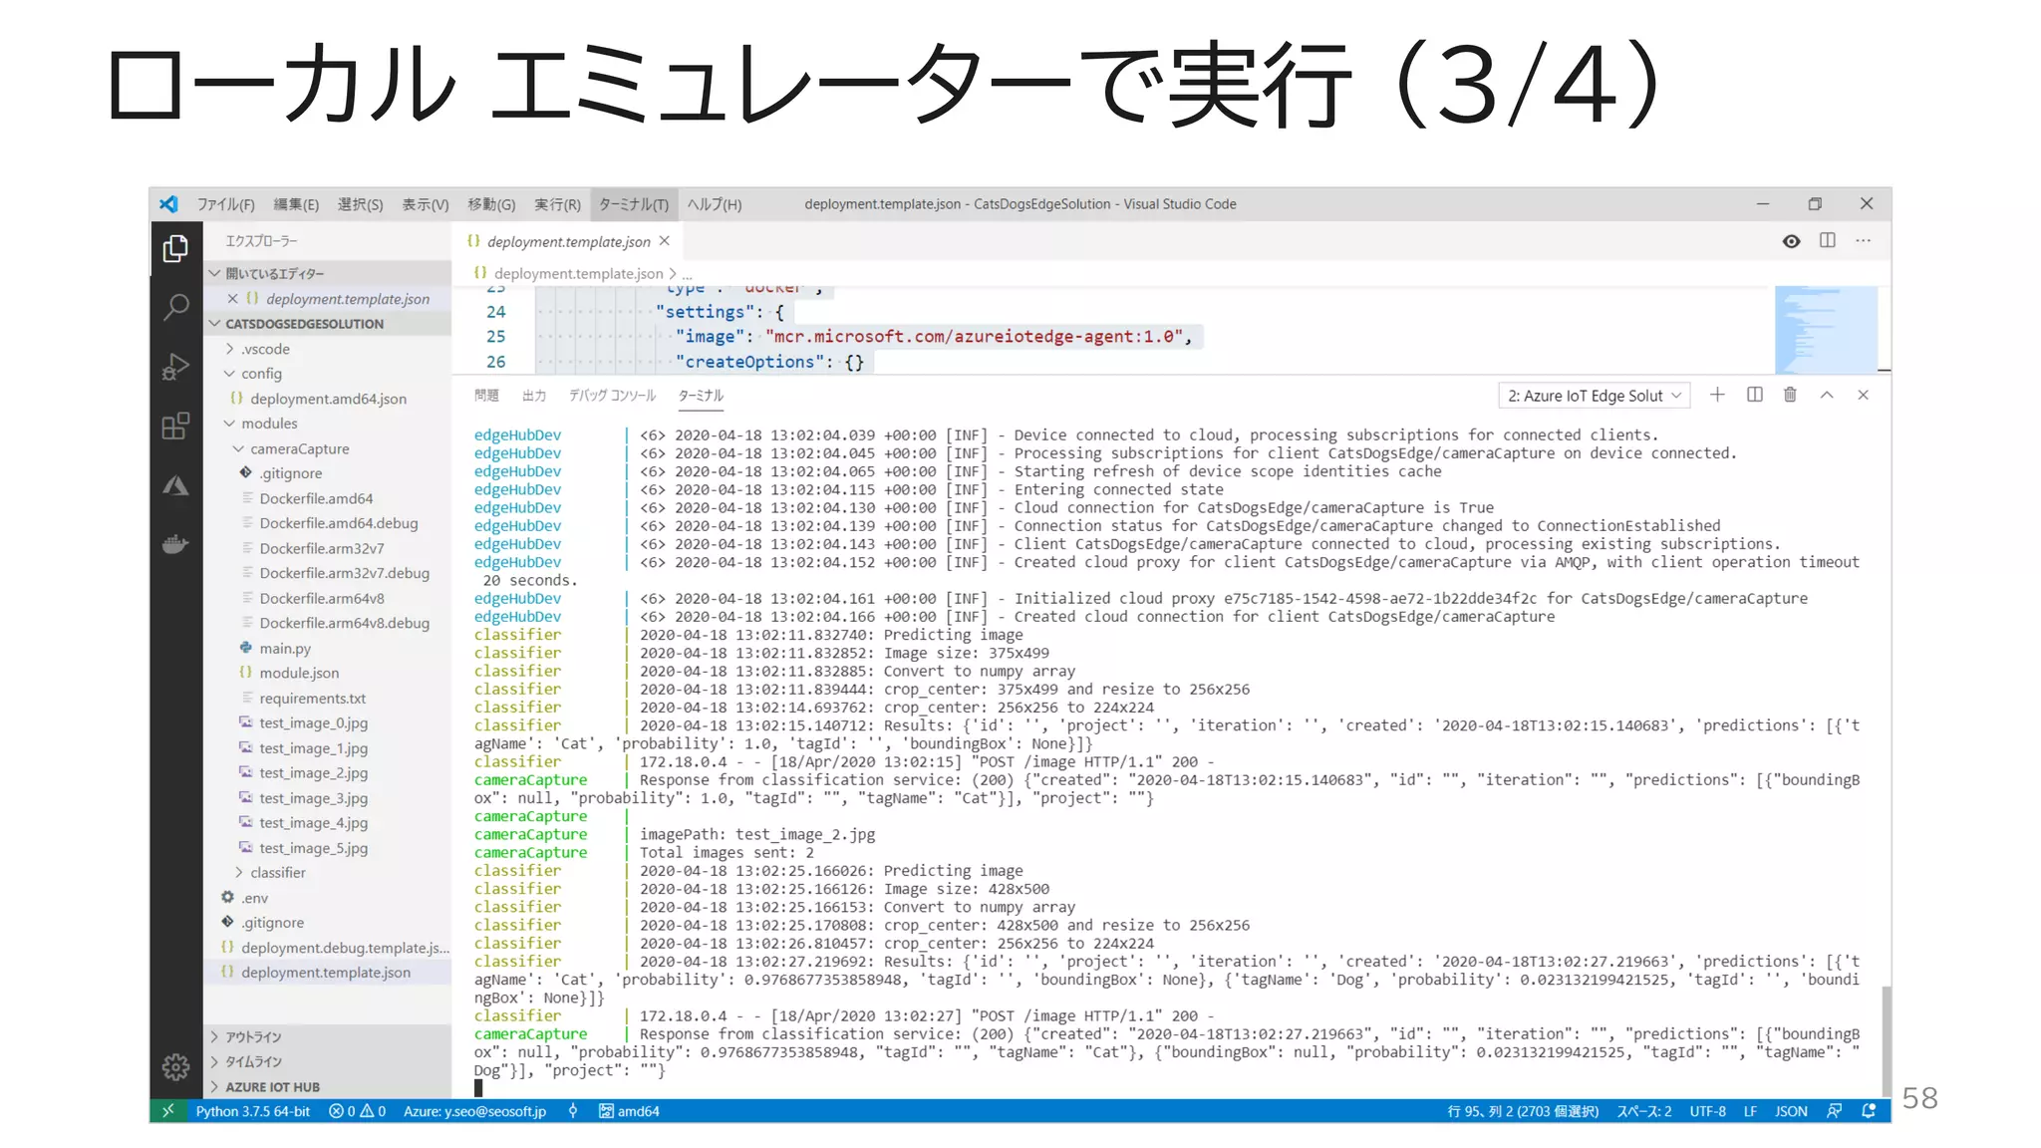Open the Help menu ヘルプ(H)
This screenshot has width=2041, height=1148.
coord(715,203)
